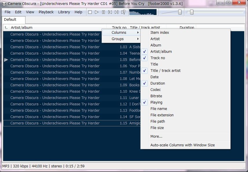The image size is (248, 172).
Task: Select track 1.03 row
Action: tap(72, 47)
